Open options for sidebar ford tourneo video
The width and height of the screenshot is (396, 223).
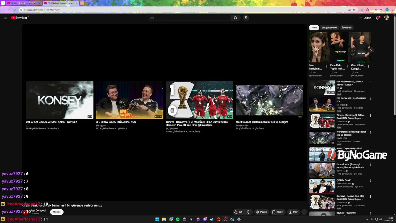click(370, 132)
